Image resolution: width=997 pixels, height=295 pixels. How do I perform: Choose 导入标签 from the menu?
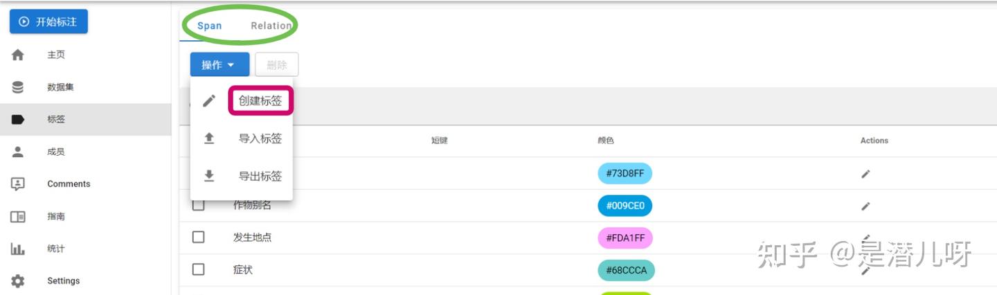click(260, 138)
